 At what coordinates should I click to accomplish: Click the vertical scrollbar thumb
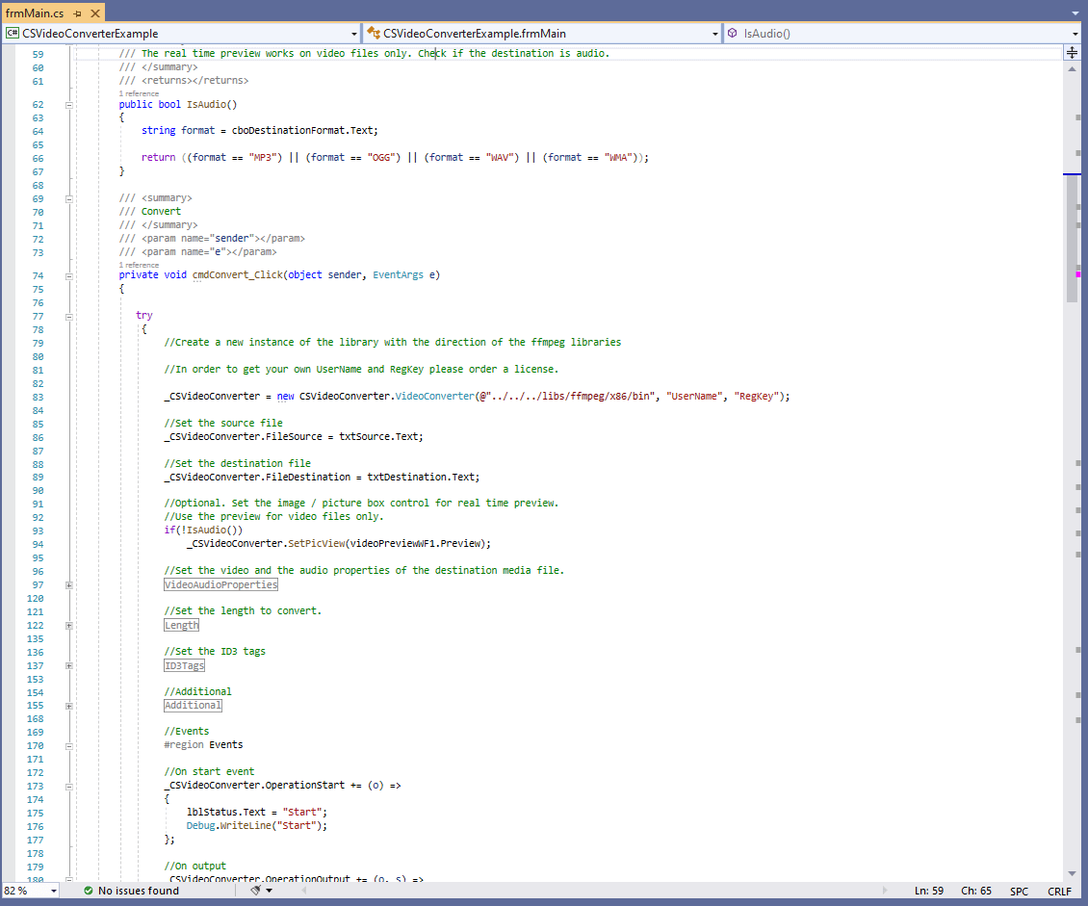click(1072, 238)
